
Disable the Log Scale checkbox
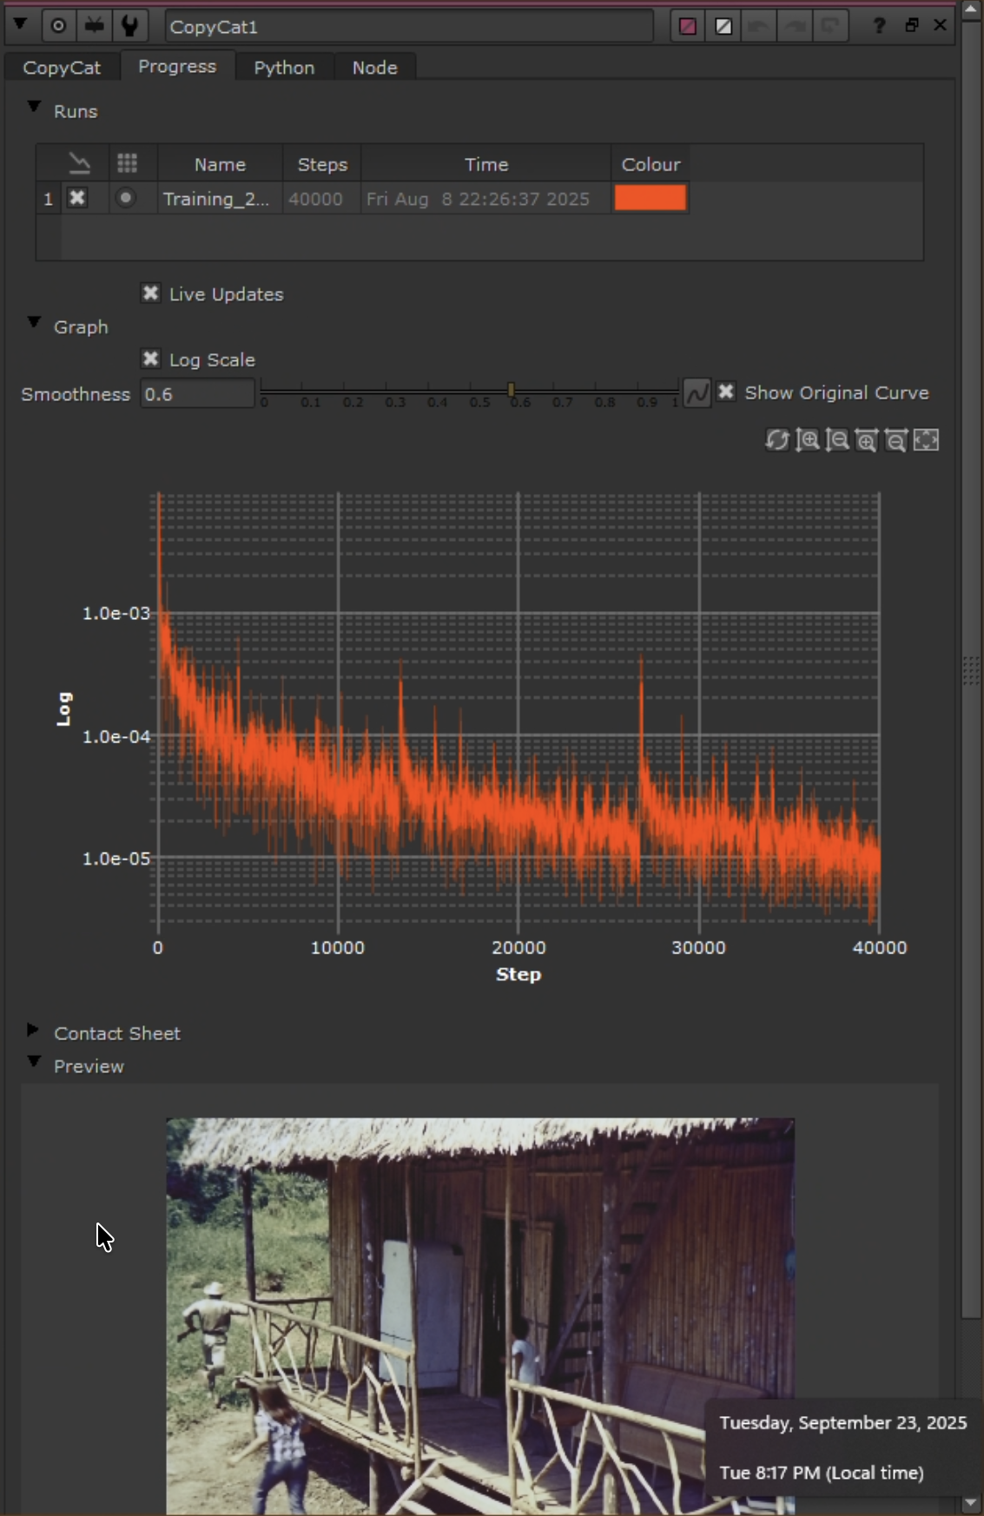(150, 359)
